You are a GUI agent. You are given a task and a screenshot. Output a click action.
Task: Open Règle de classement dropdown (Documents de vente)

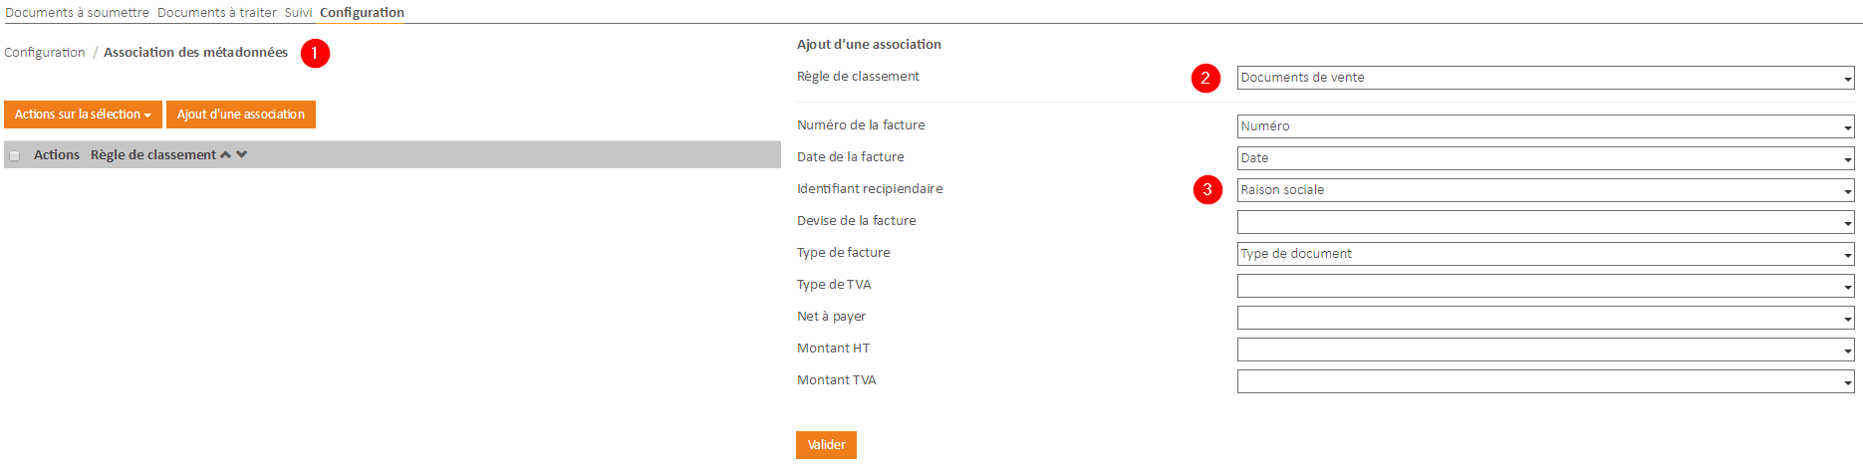coord(1545,78)
